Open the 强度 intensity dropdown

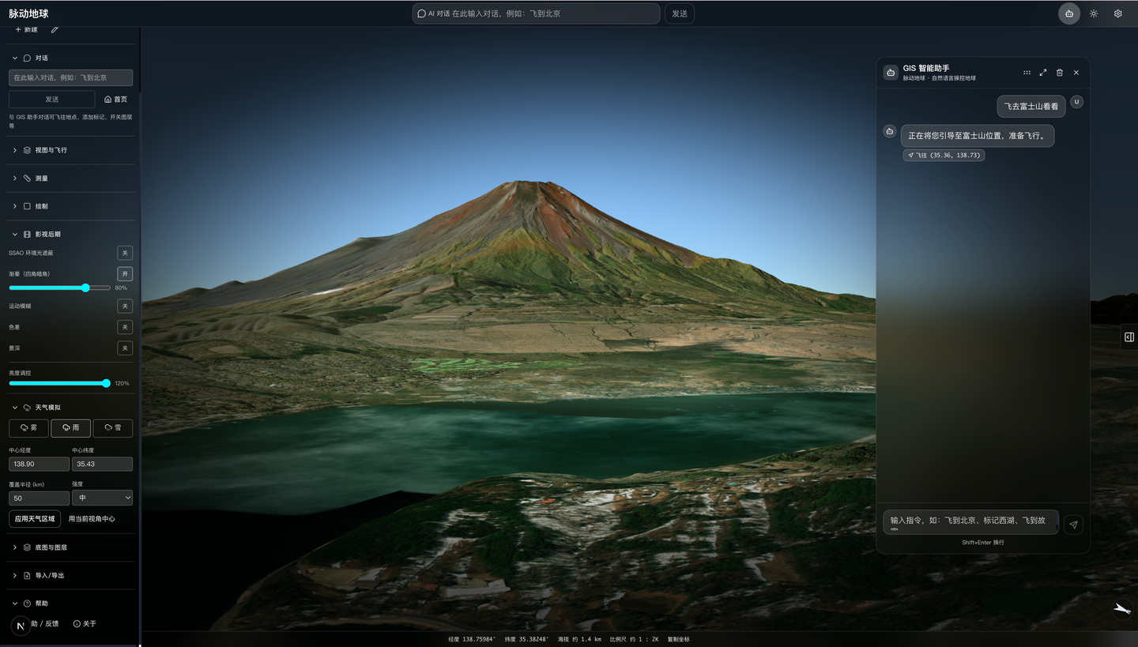click(x=102, y=498)
